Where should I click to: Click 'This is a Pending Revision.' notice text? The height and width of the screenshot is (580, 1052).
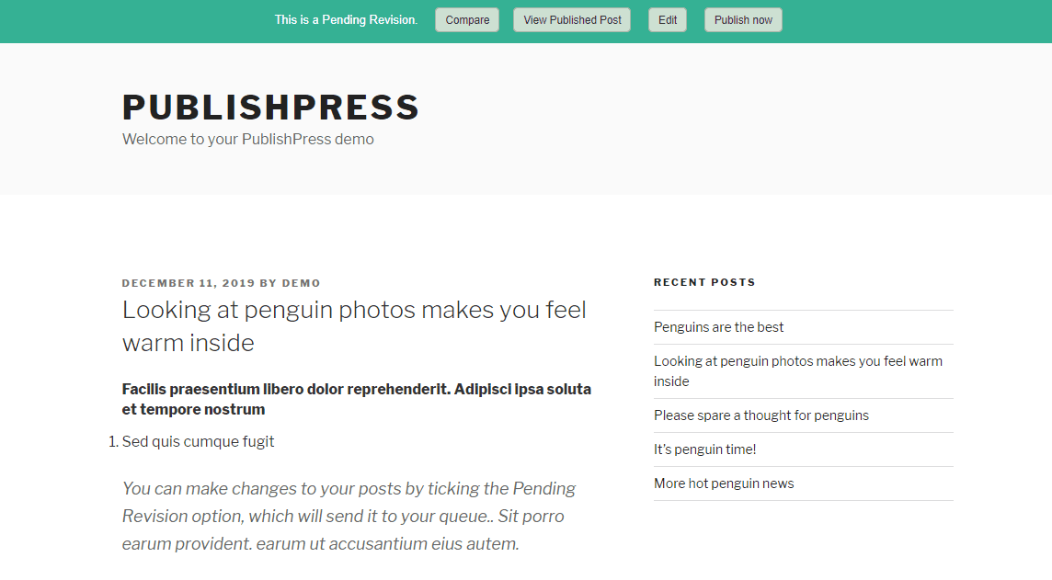click(346, 20)
